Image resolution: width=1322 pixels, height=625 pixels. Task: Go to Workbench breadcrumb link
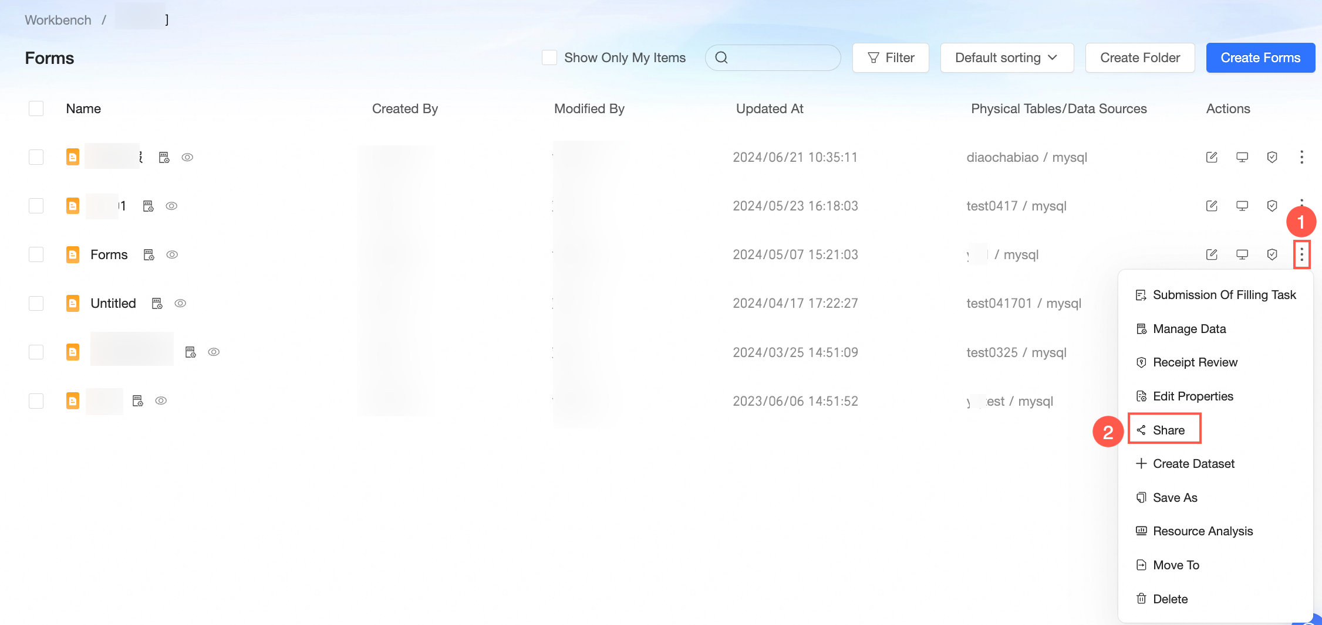(x=58, y=20)
